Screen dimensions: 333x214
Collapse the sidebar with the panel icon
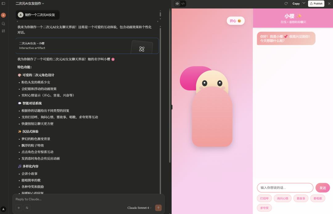(4, 3)
